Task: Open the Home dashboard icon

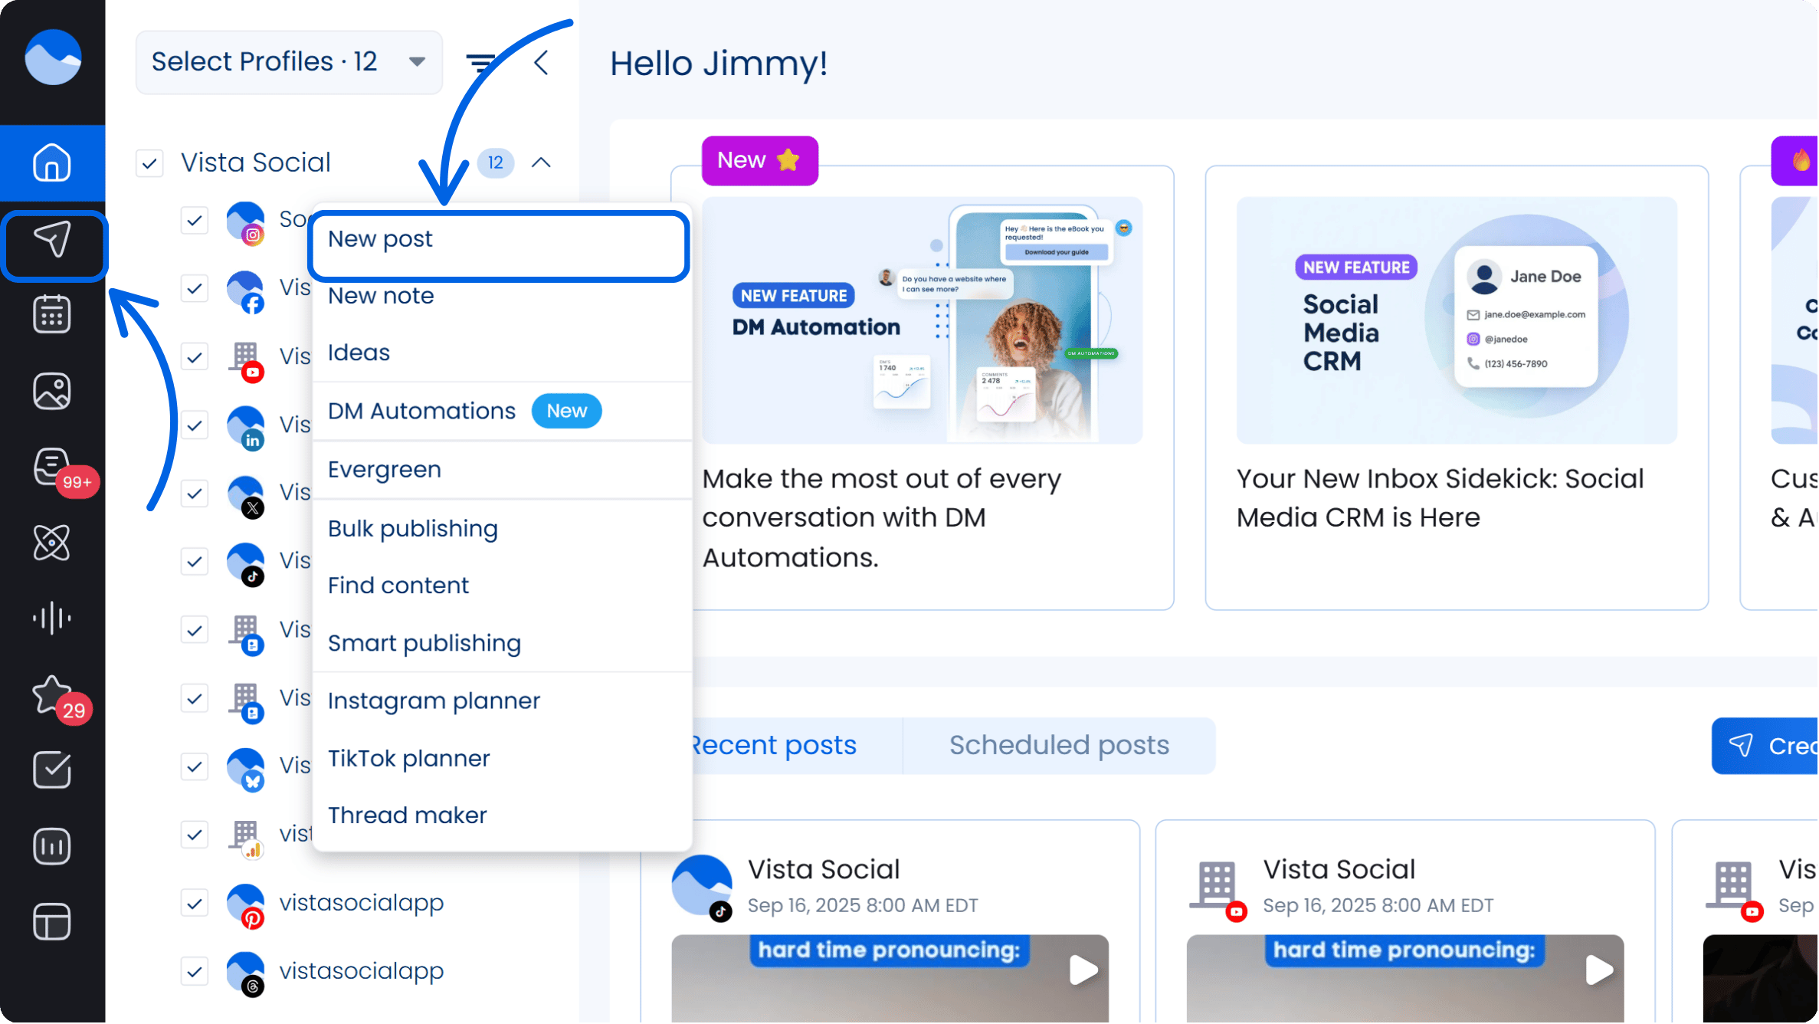Action: [x=52, y=162]
